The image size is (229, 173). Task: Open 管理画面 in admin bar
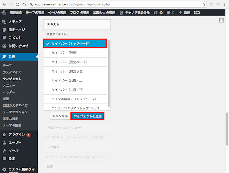pyautogui.click(x=16, y=13)
